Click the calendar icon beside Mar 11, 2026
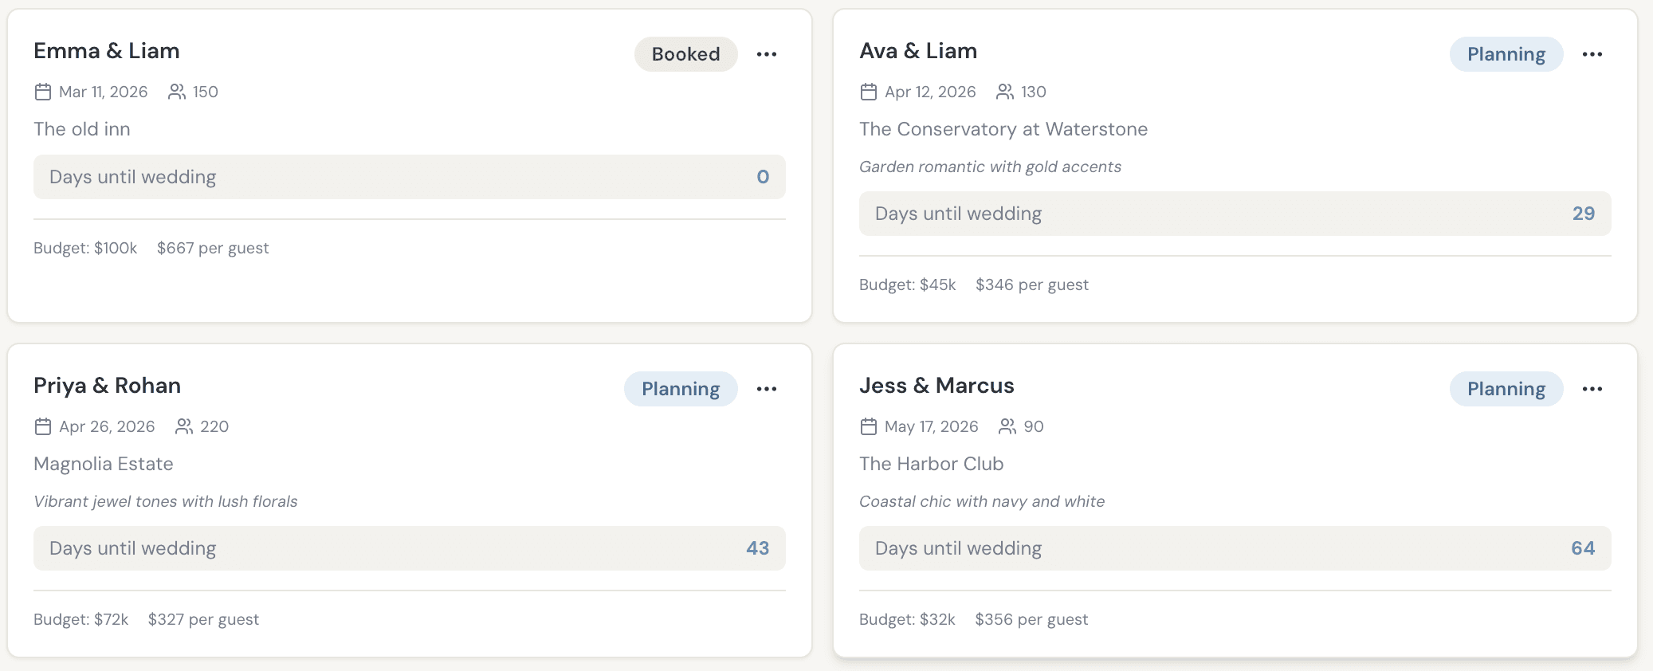This screenshot has height=671, width=1653. point(43,92)
